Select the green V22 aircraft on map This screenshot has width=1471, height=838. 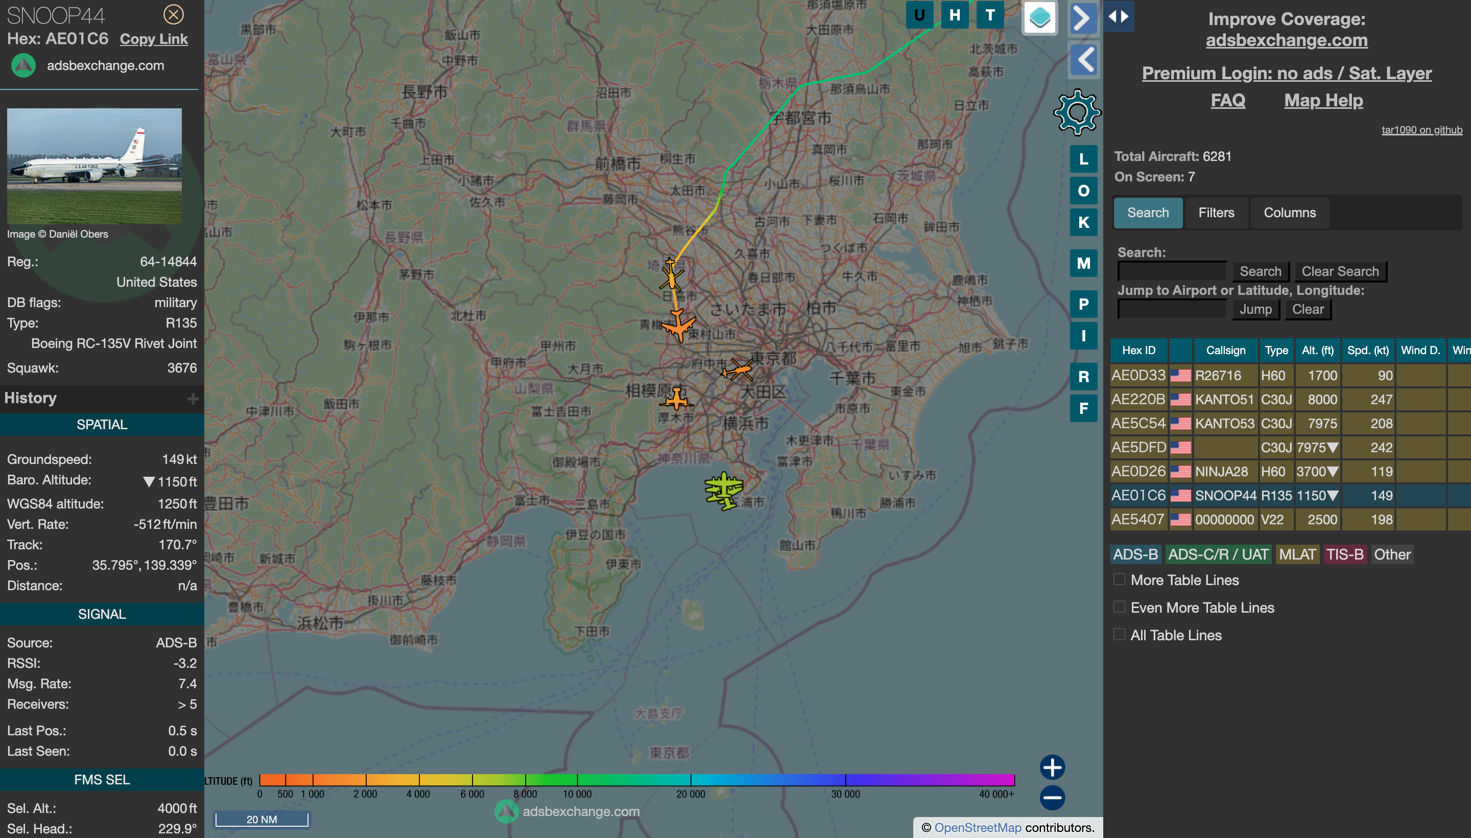click(723, 491)
